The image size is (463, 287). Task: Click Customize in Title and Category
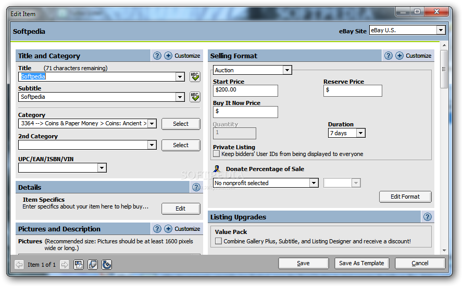point(187,56)
